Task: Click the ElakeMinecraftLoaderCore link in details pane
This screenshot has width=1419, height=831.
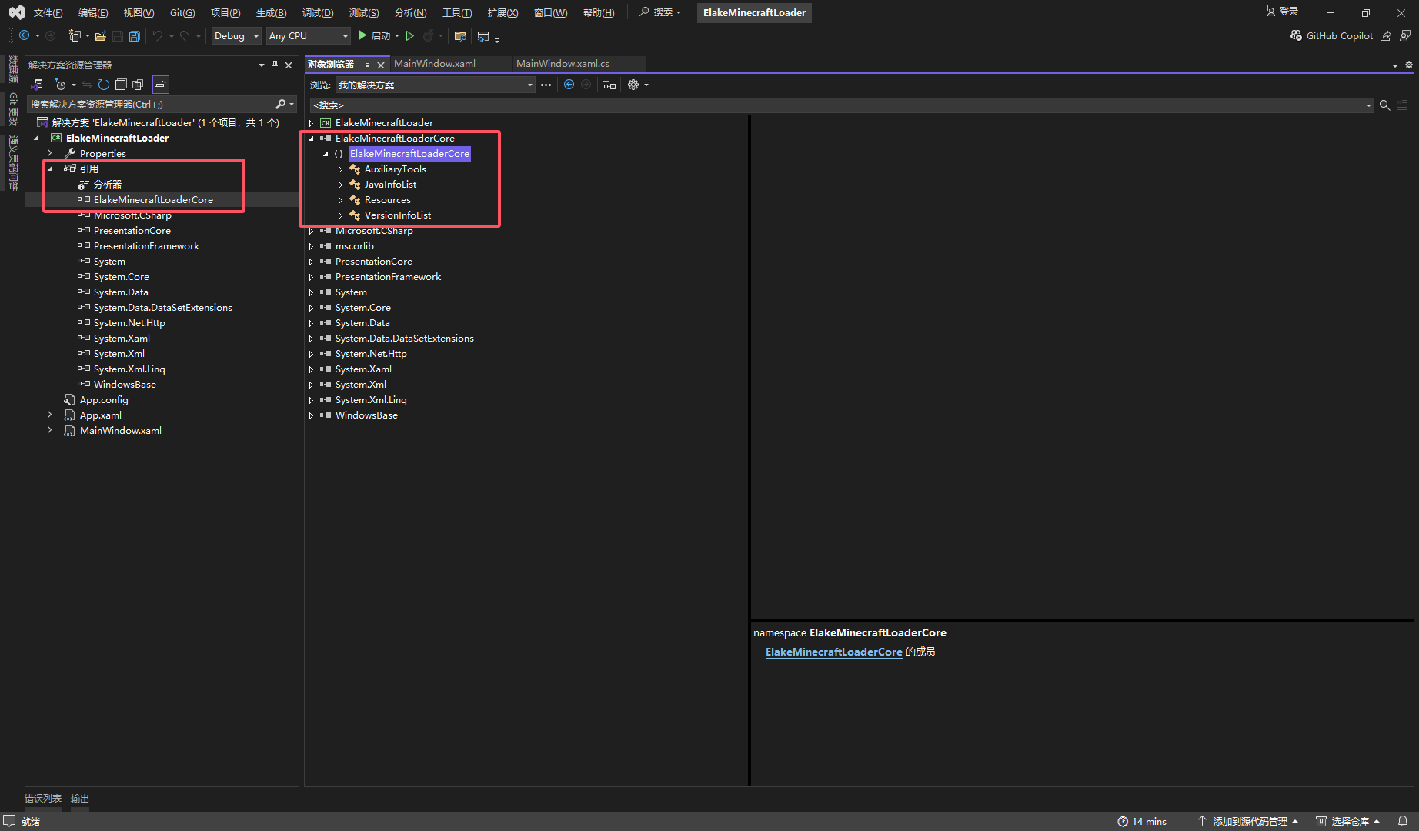Action: [x=833, y=652]
